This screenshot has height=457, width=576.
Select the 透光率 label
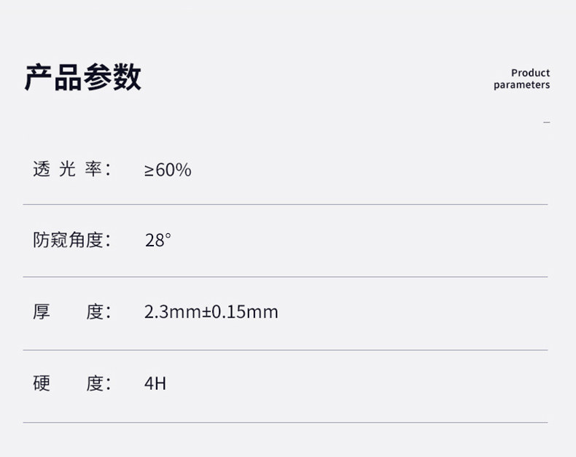(x=71, y=169)
